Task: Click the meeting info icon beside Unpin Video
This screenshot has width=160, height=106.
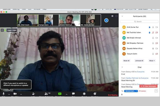Action: tap(2, 30)
